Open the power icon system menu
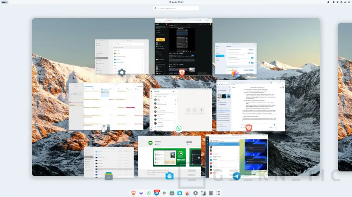352x197 pixels. [x=349, y=2]
